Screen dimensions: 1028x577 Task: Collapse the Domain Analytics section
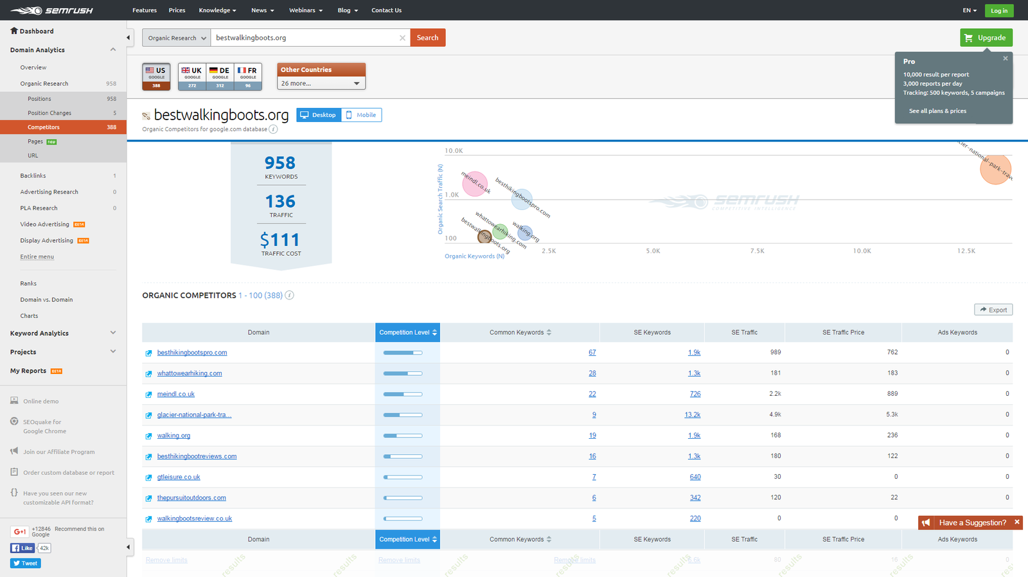point(113,49)
